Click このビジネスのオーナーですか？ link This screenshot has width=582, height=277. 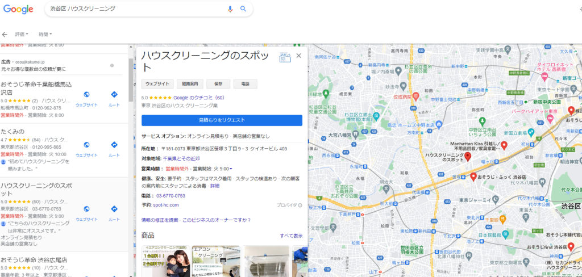pos(217,220)
